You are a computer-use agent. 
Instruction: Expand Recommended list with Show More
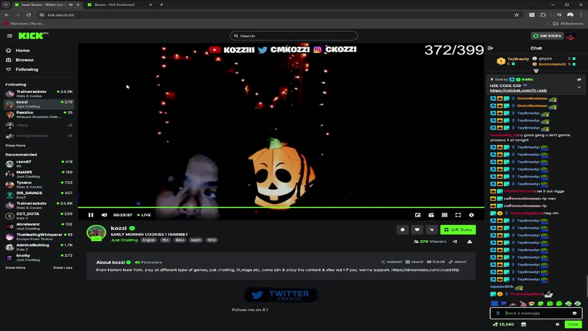click(15, 268)
